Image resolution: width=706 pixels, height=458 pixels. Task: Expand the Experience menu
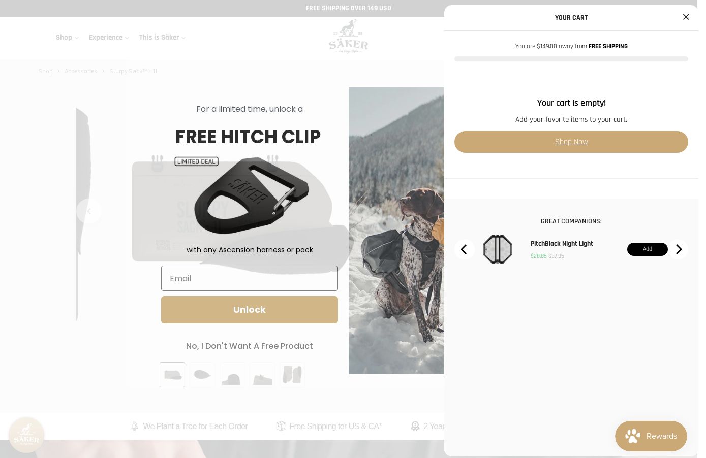click(109, 38)
